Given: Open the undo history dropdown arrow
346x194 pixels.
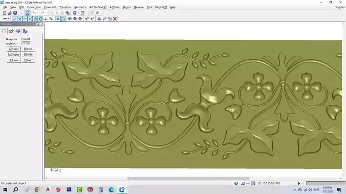Looking at the screenshot, I should [x=38, y=13].
